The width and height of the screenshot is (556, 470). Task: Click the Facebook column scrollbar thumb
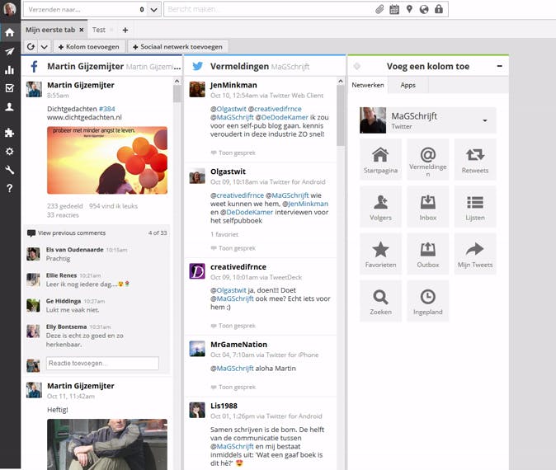[177, 94]
